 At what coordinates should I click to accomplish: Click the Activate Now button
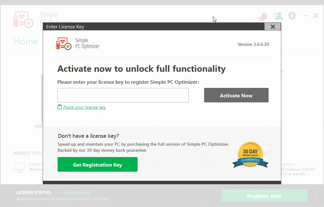(236, 95)
